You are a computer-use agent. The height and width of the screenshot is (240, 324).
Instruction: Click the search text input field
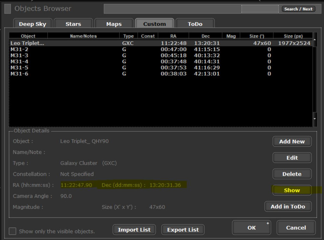(260, 9)
